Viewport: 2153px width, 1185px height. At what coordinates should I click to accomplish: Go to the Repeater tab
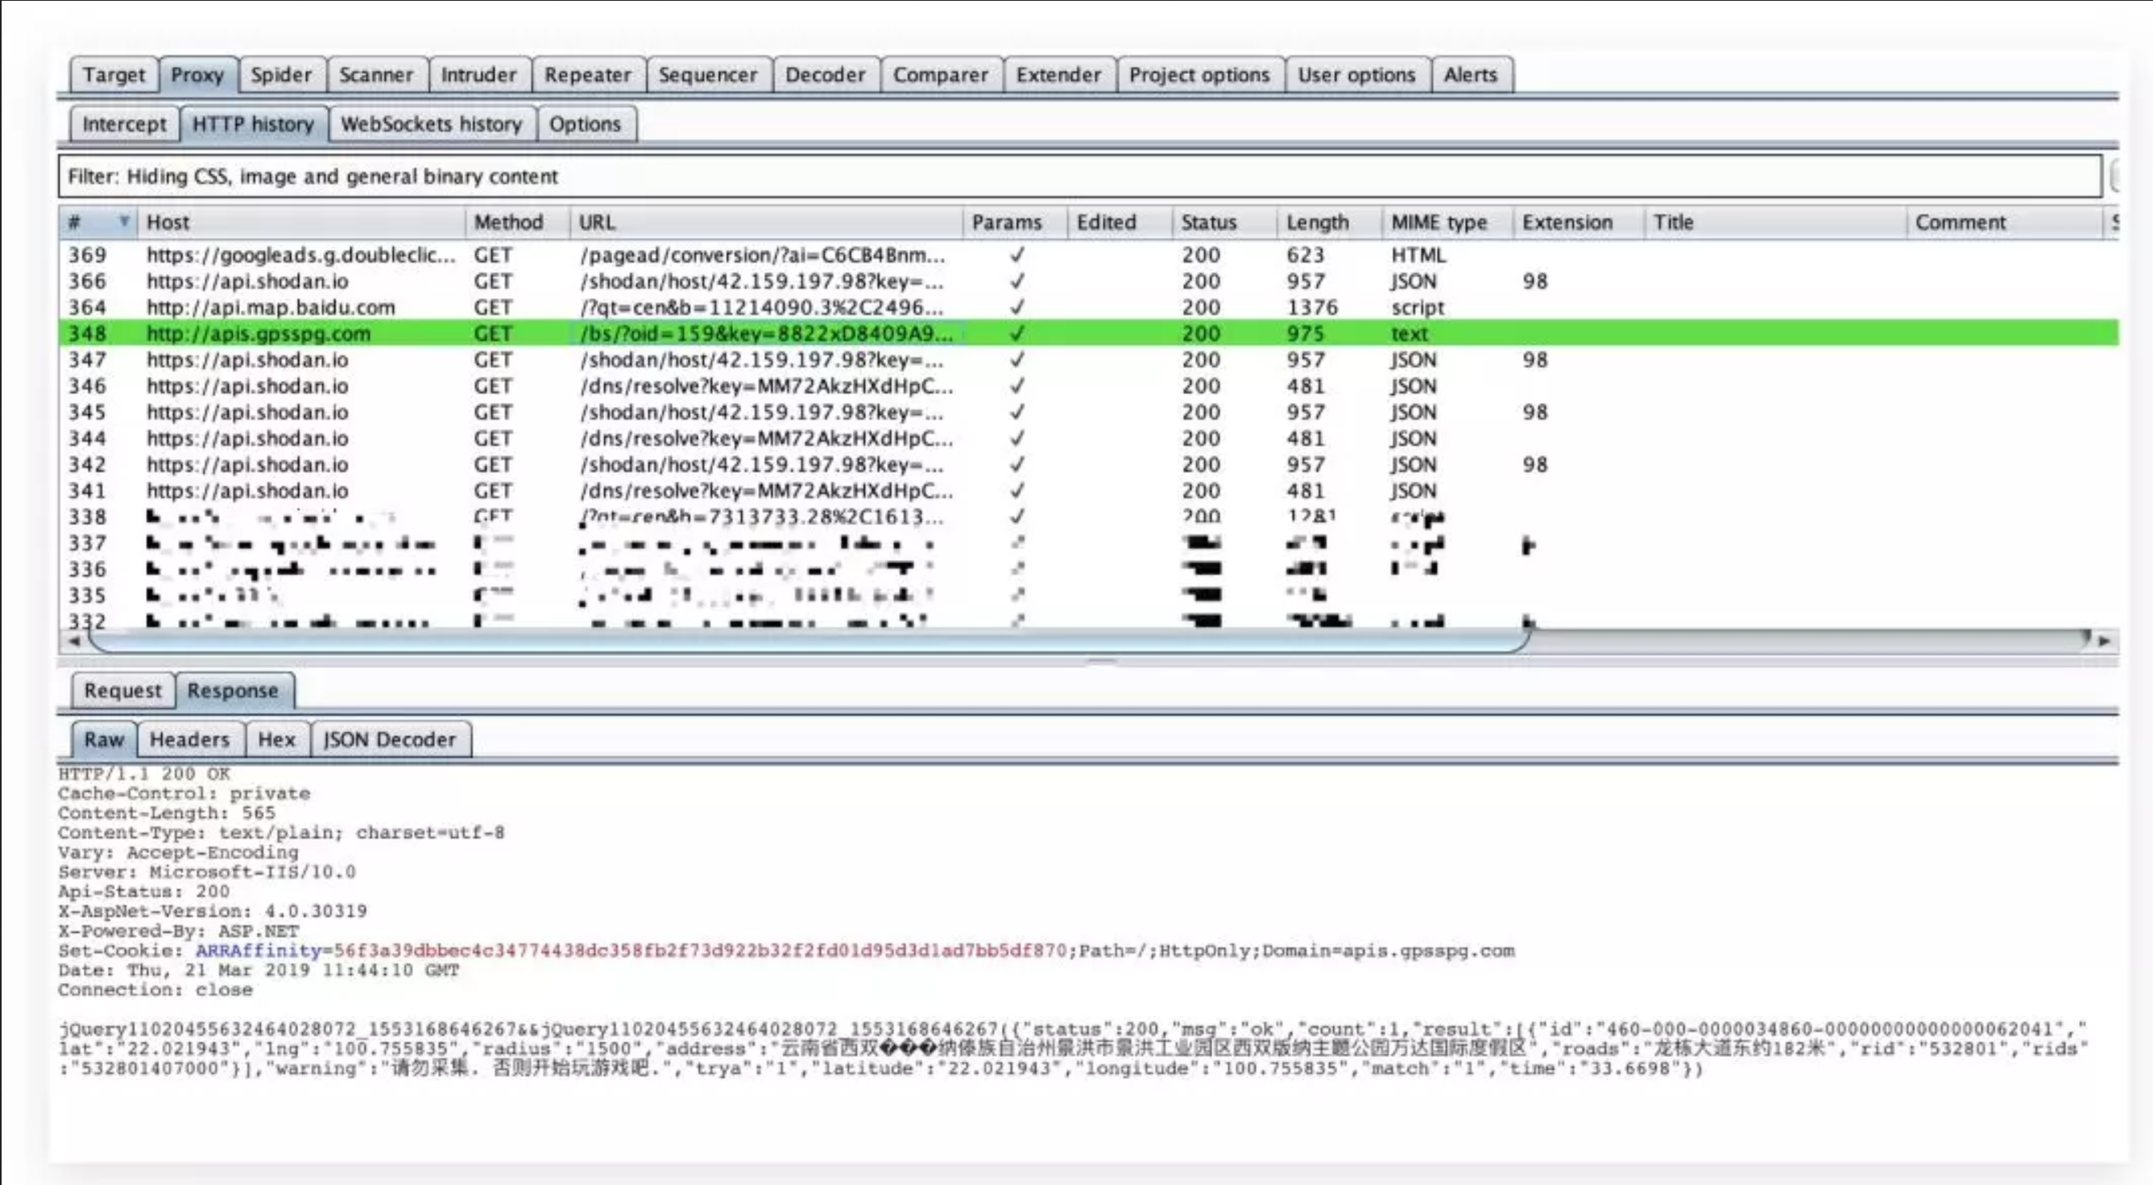click(587, 74)
